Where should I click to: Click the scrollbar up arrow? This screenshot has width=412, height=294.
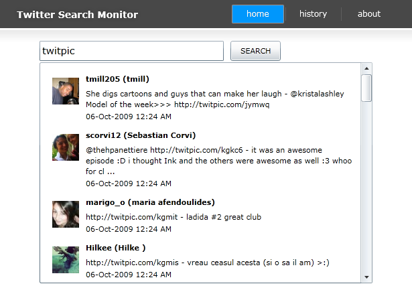point(366,69)
